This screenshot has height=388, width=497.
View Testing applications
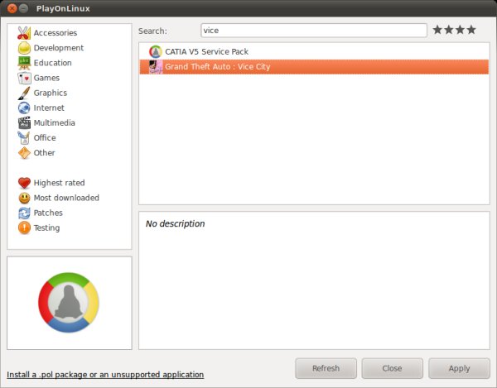pyautogui.click(x=46, y=228)
